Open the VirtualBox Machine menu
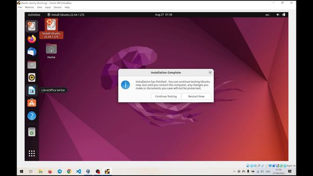313x176 pixels. click(x=29, y=7)
